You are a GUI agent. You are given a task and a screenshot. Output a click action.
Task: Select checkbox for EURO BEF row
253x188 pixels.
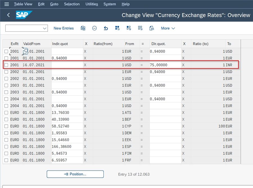tap(6, 119)
